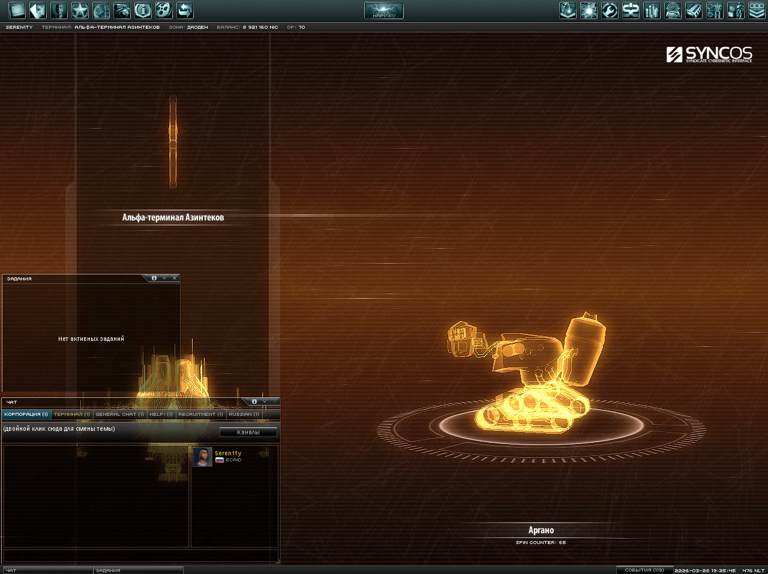Click the circular info 'i' toolbar icon

click(x=143, y=10)
